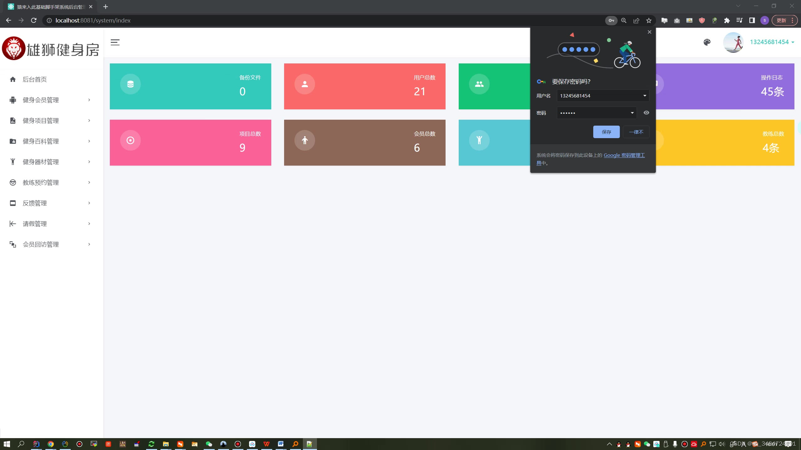Click the database icon on 备份文件 card

coord(130,84)
